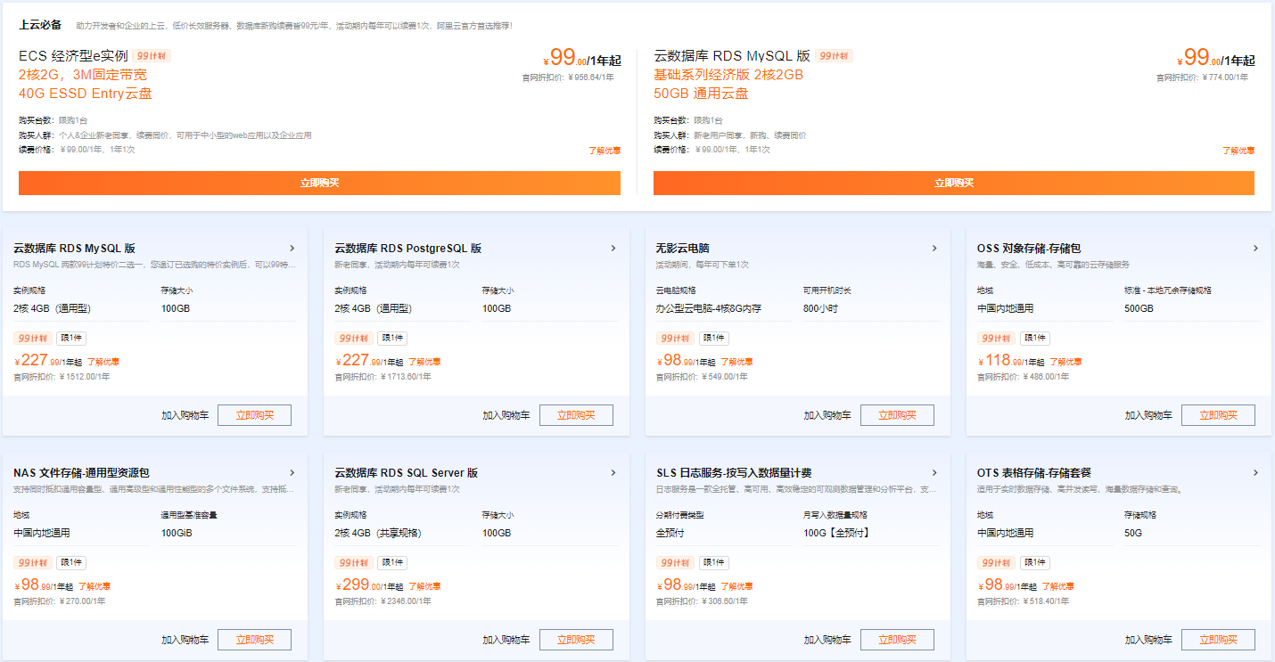The width and height of the screenshot is (1275, 662).
Task: Add RDS SQL Server 版 to cart via 加入购物车
Action: point(506,640)
